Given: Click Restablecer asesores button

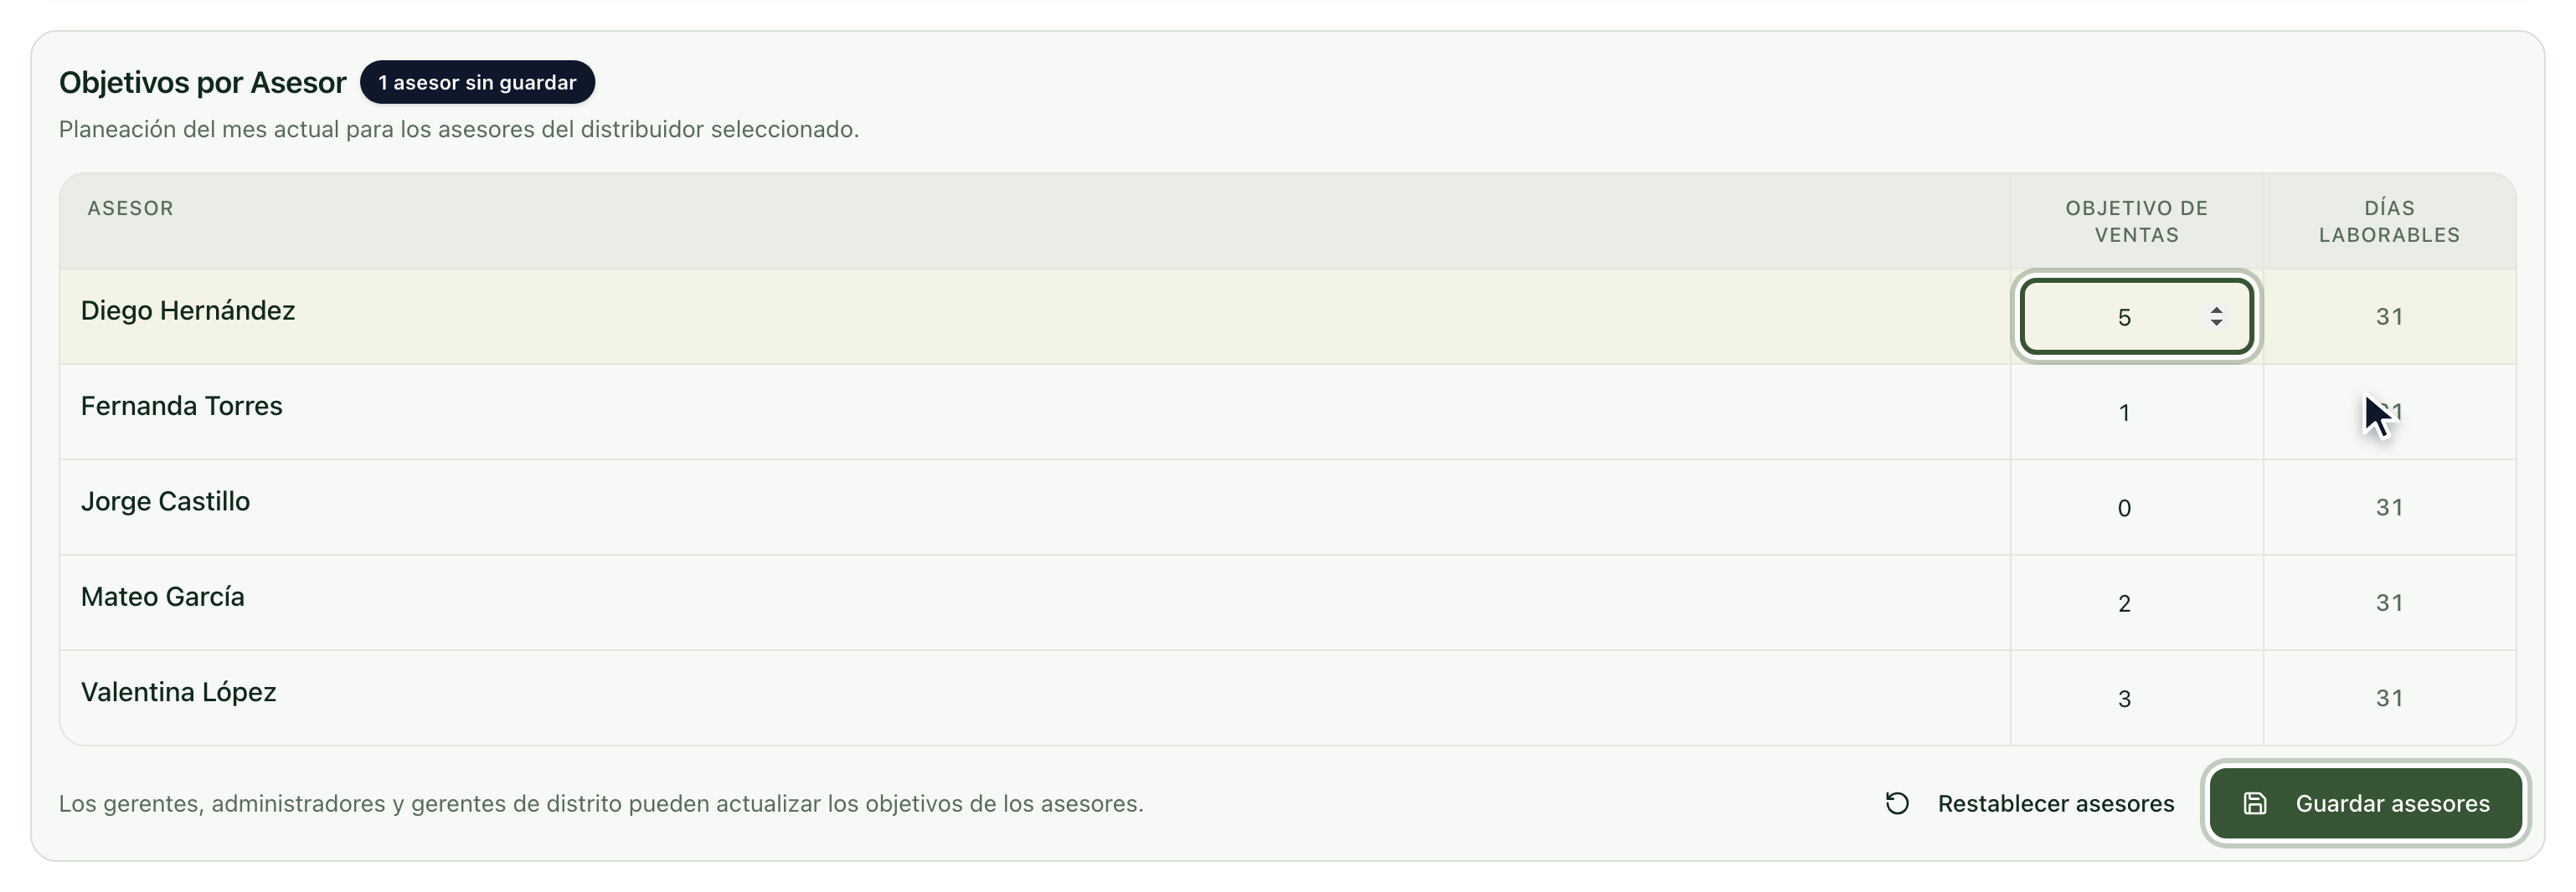Looking at the screenshot, I should pyautogui.click(x=2030, y=803).
